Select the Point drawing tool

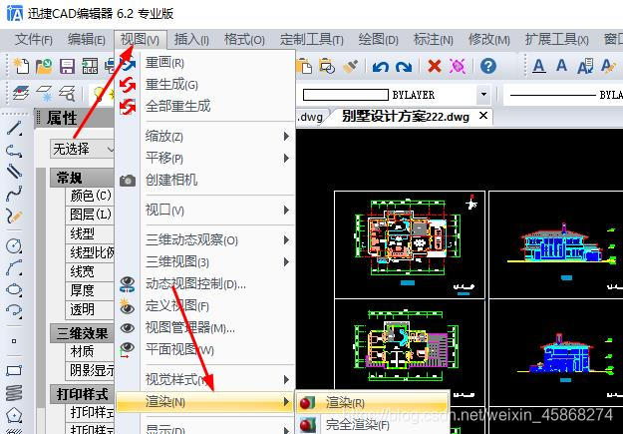pos(14,341)
